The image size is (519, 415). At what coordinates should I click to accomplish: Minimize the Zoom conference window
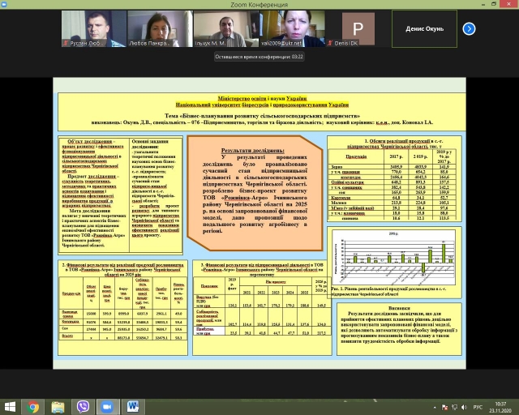tap(483, 4)
